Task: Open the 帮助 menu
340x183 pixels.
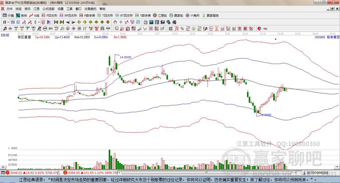Action: 102,9
